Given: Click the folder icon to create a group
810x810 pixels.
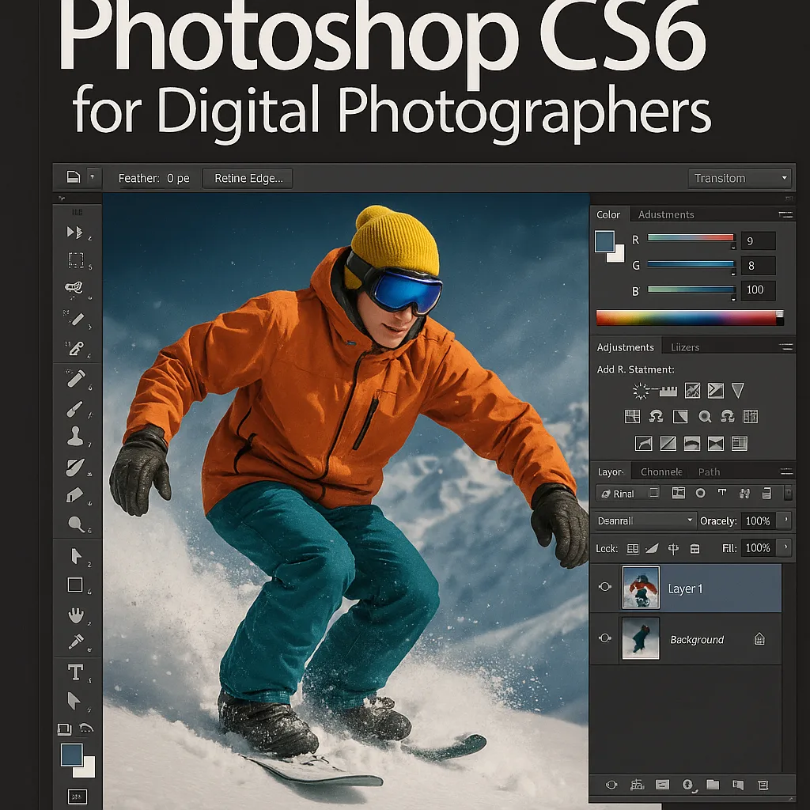Looking at the screenshot, I should [x=713, y=785].
